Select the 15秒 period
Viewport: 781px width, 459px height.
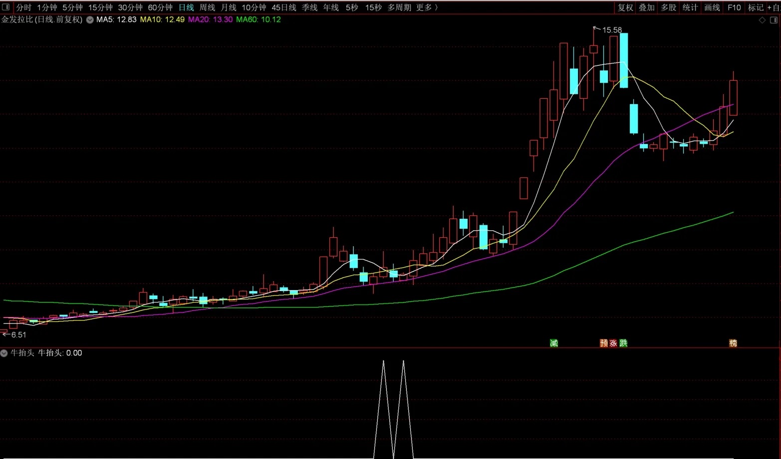[373, 7]
